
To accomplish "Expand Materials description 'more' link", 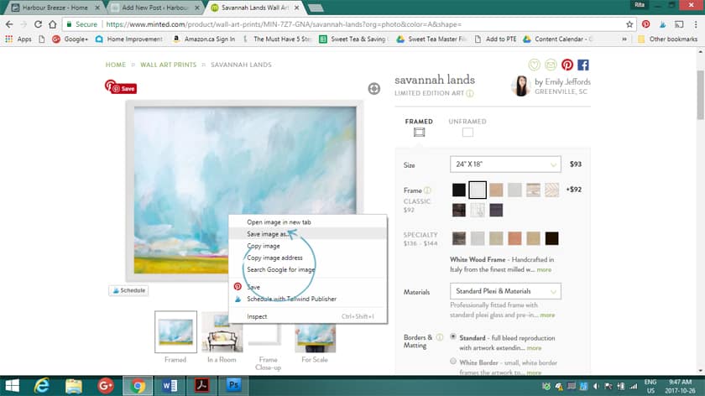I will (547, 315).
